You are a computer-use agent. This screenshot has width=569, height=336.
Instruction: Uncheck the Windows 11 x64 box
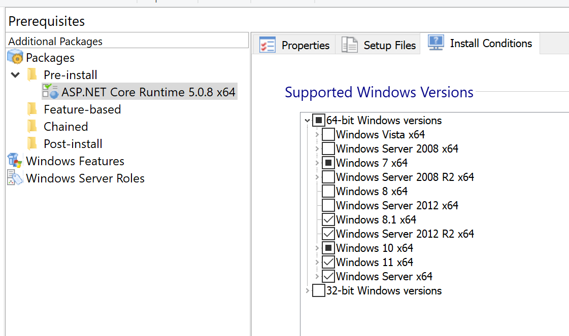[x=328, y=262]
